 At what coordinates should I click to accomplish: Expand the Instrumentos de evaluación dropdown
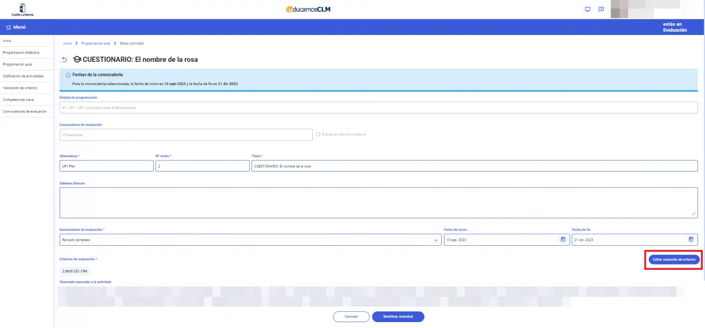tap(436, 240)
